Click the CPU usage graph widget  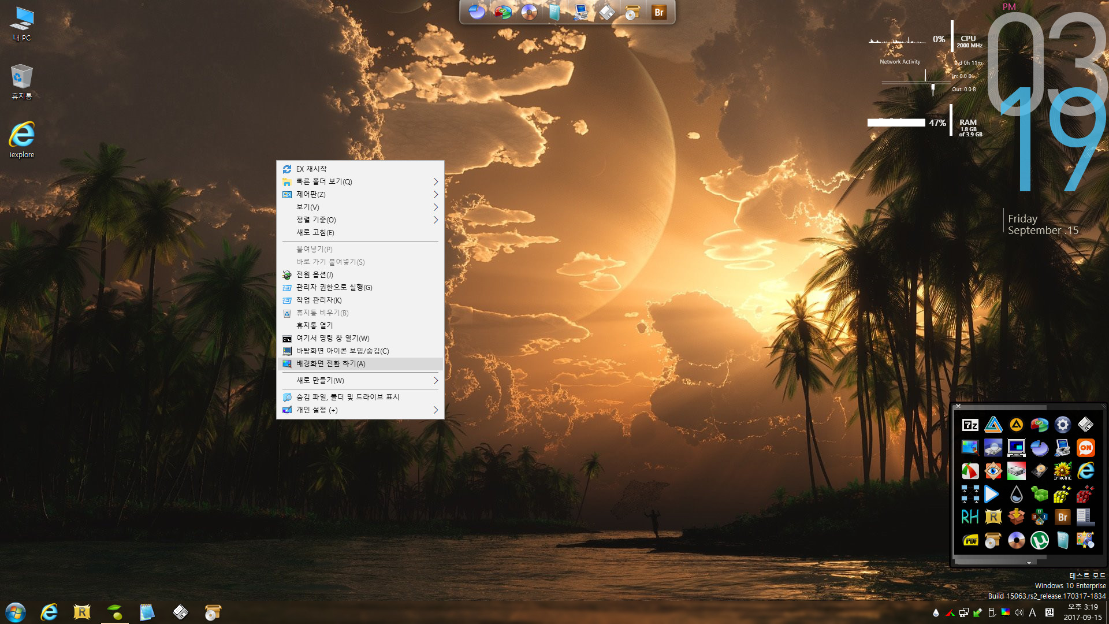[897, 39]
